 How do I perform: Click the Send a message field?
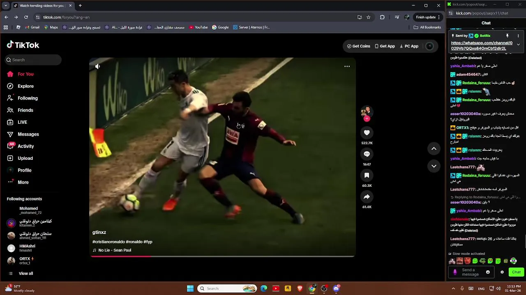[x=471, y=272]
